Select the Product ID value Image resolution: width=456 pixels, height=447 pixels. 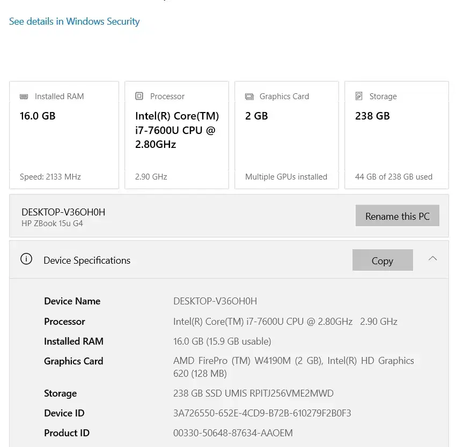tap(233, 433)
